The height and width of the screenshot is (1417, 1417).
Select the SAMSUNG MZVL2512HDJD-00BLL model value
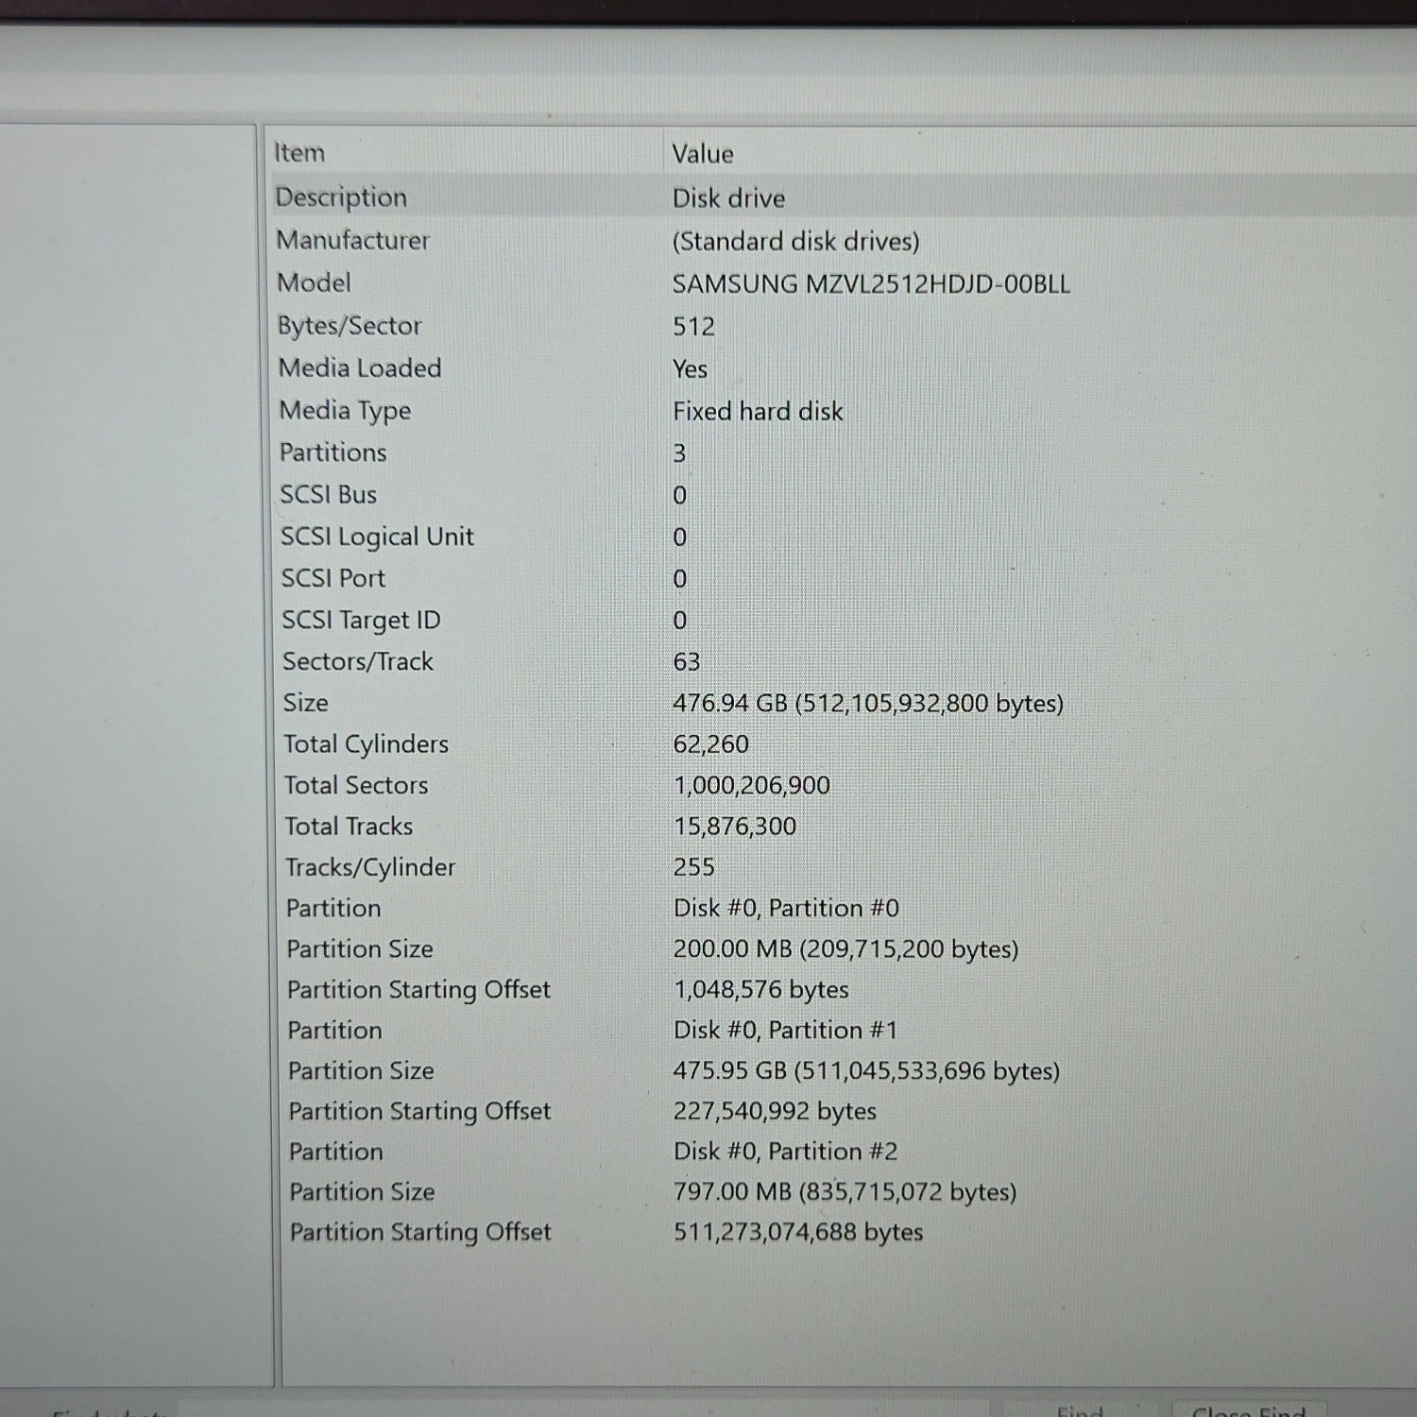[x=871, y=283]
